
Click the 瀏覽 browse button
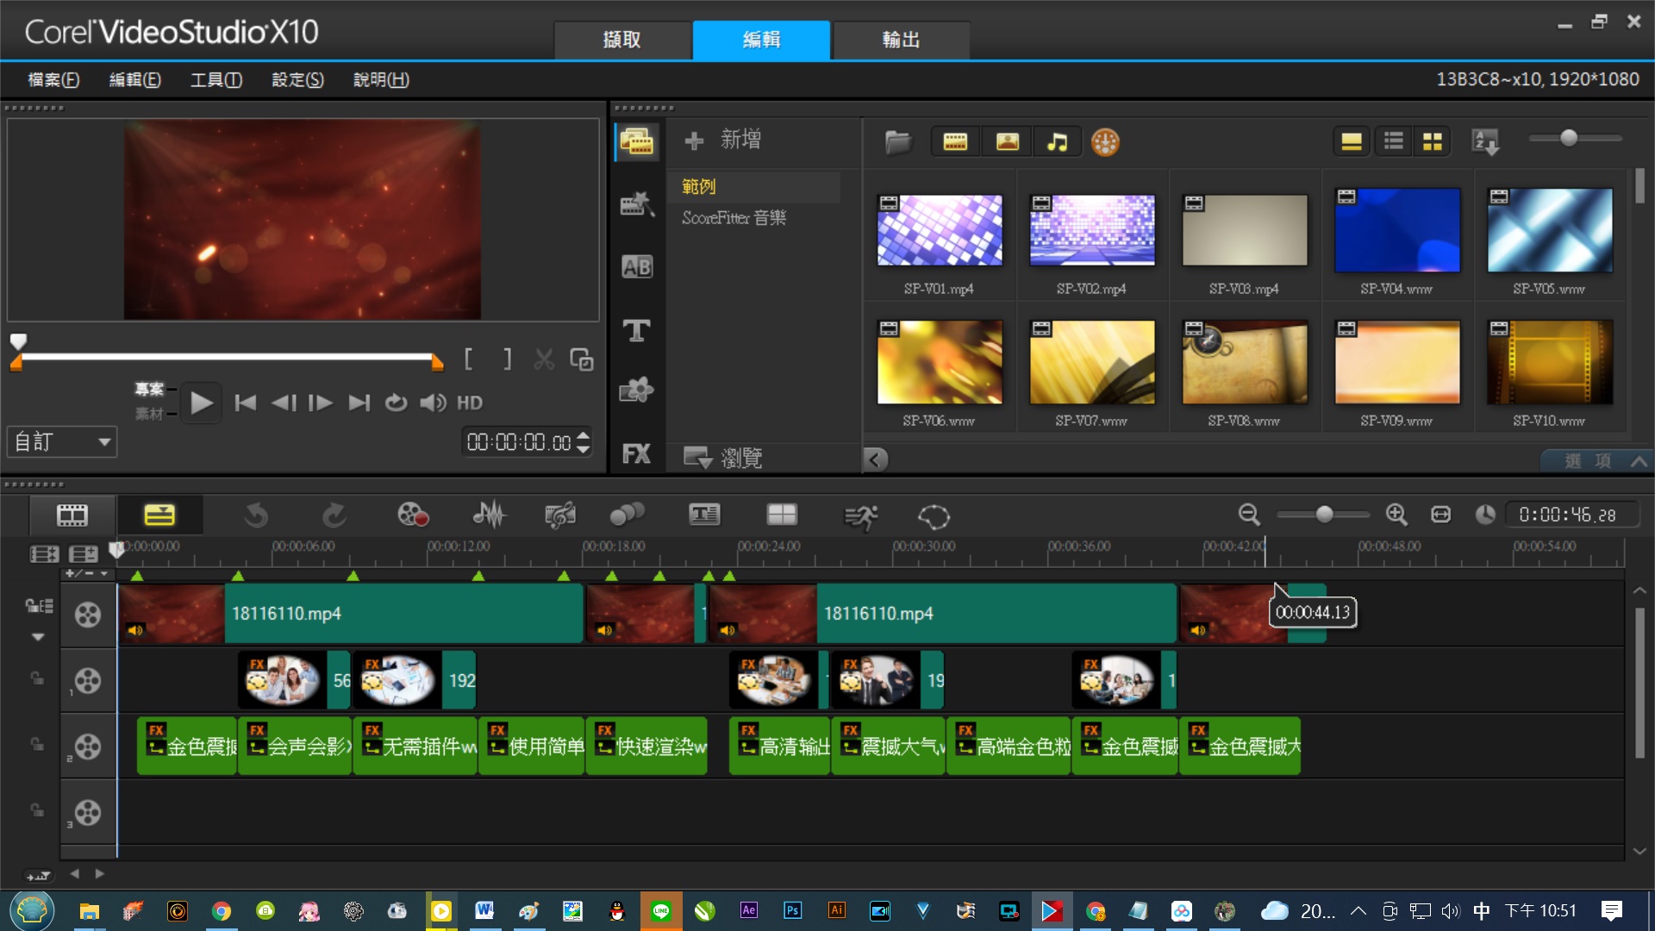pyautogui.click(x=723, y=457)
